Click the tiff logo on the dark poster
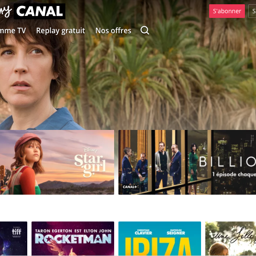Screen dimensions: 256x256 tap(17, 232)
